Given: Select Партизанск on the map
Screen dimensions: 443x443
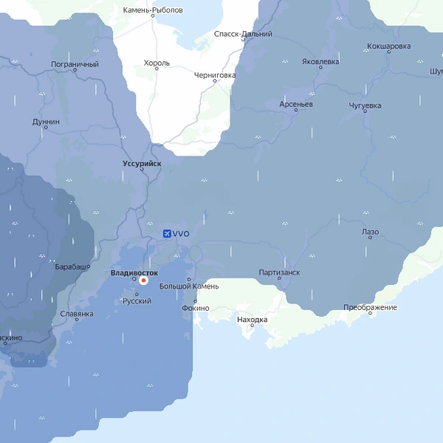Looking at the screenshot, I should click(x=279, y=272).
